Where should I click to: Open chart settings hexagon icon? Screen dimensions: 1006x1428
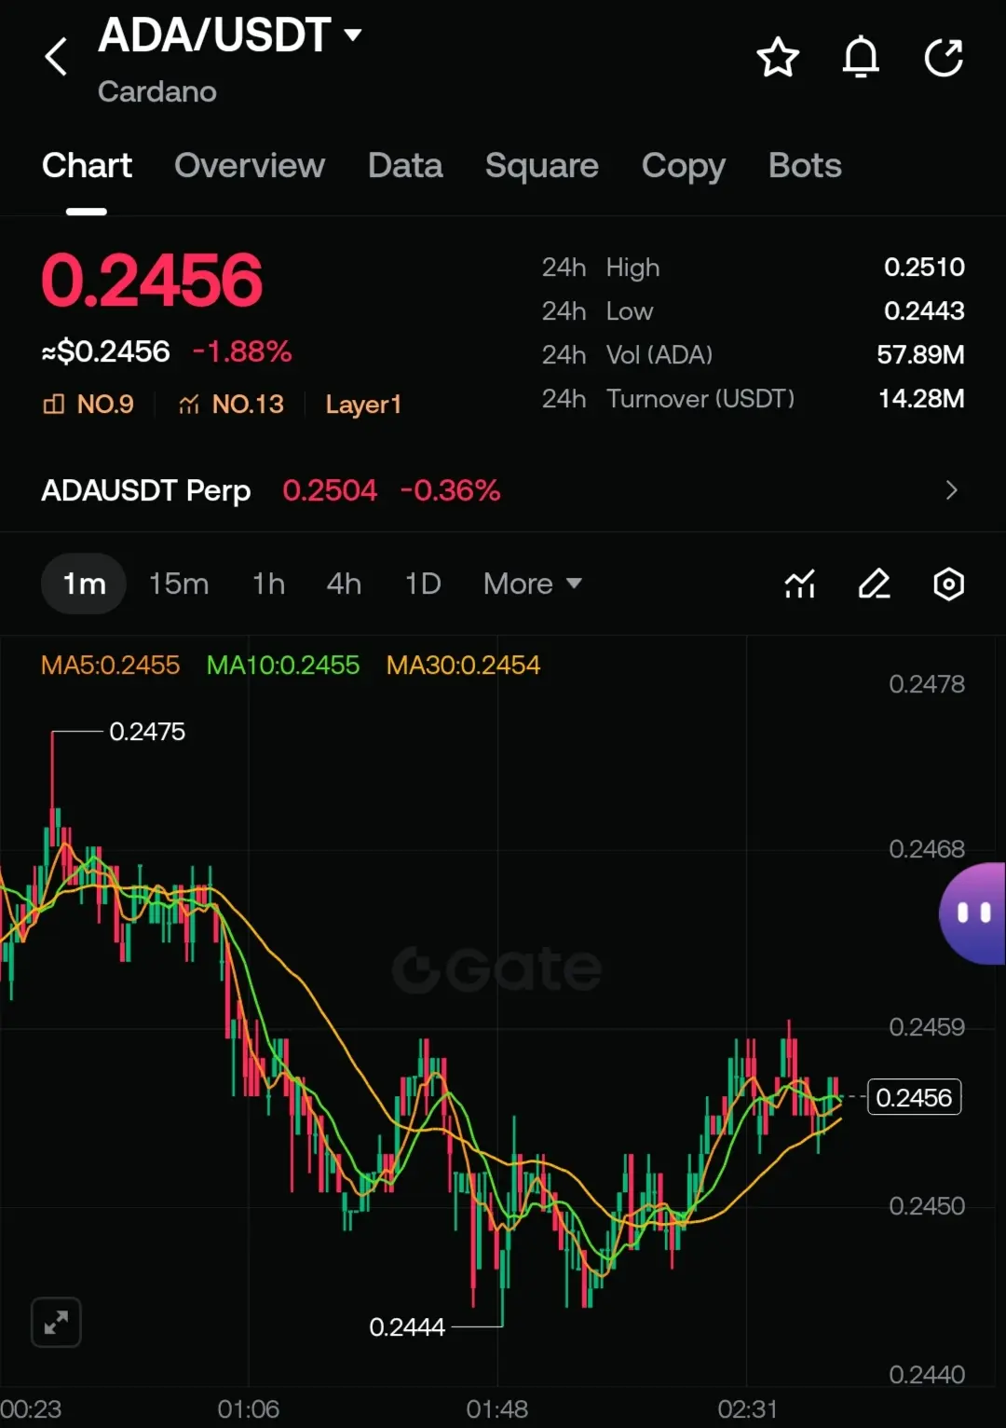click(948, 584)
